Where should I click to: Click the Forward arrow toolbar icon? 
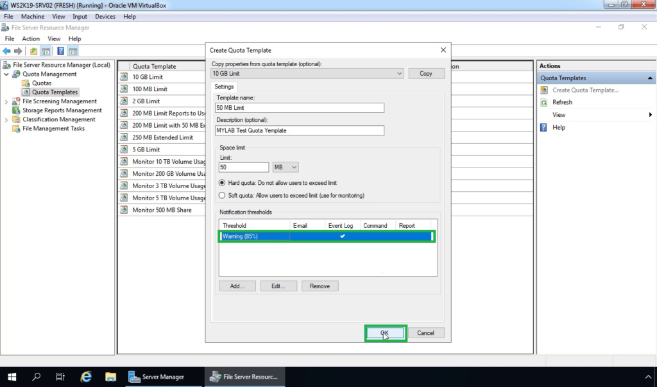(x=18, y=51)
